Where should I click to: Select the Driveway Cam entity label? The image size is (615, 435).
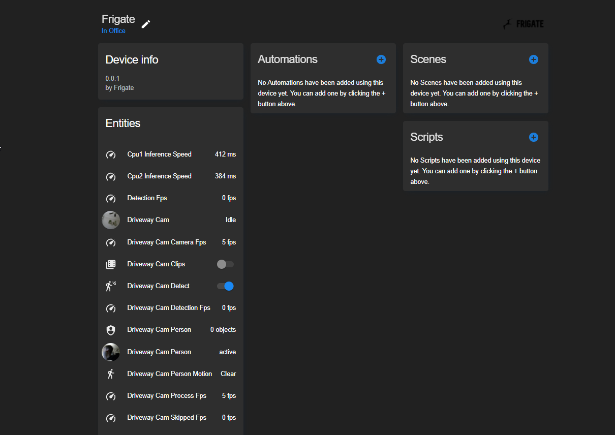click(148, 220)
